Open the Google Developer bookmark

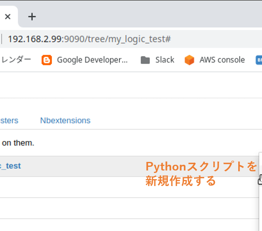click(92, 60)
